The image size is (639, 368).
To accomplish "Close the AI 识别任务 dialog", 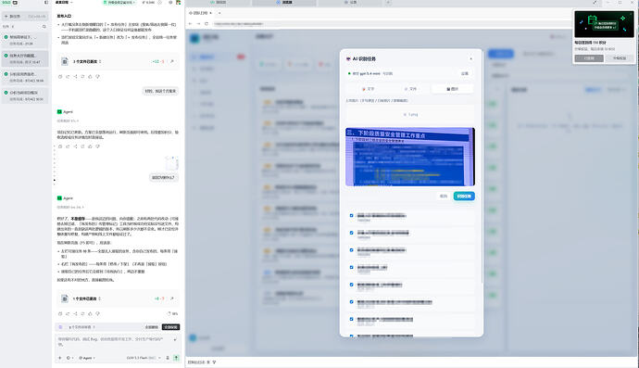I will pos(471,58).
